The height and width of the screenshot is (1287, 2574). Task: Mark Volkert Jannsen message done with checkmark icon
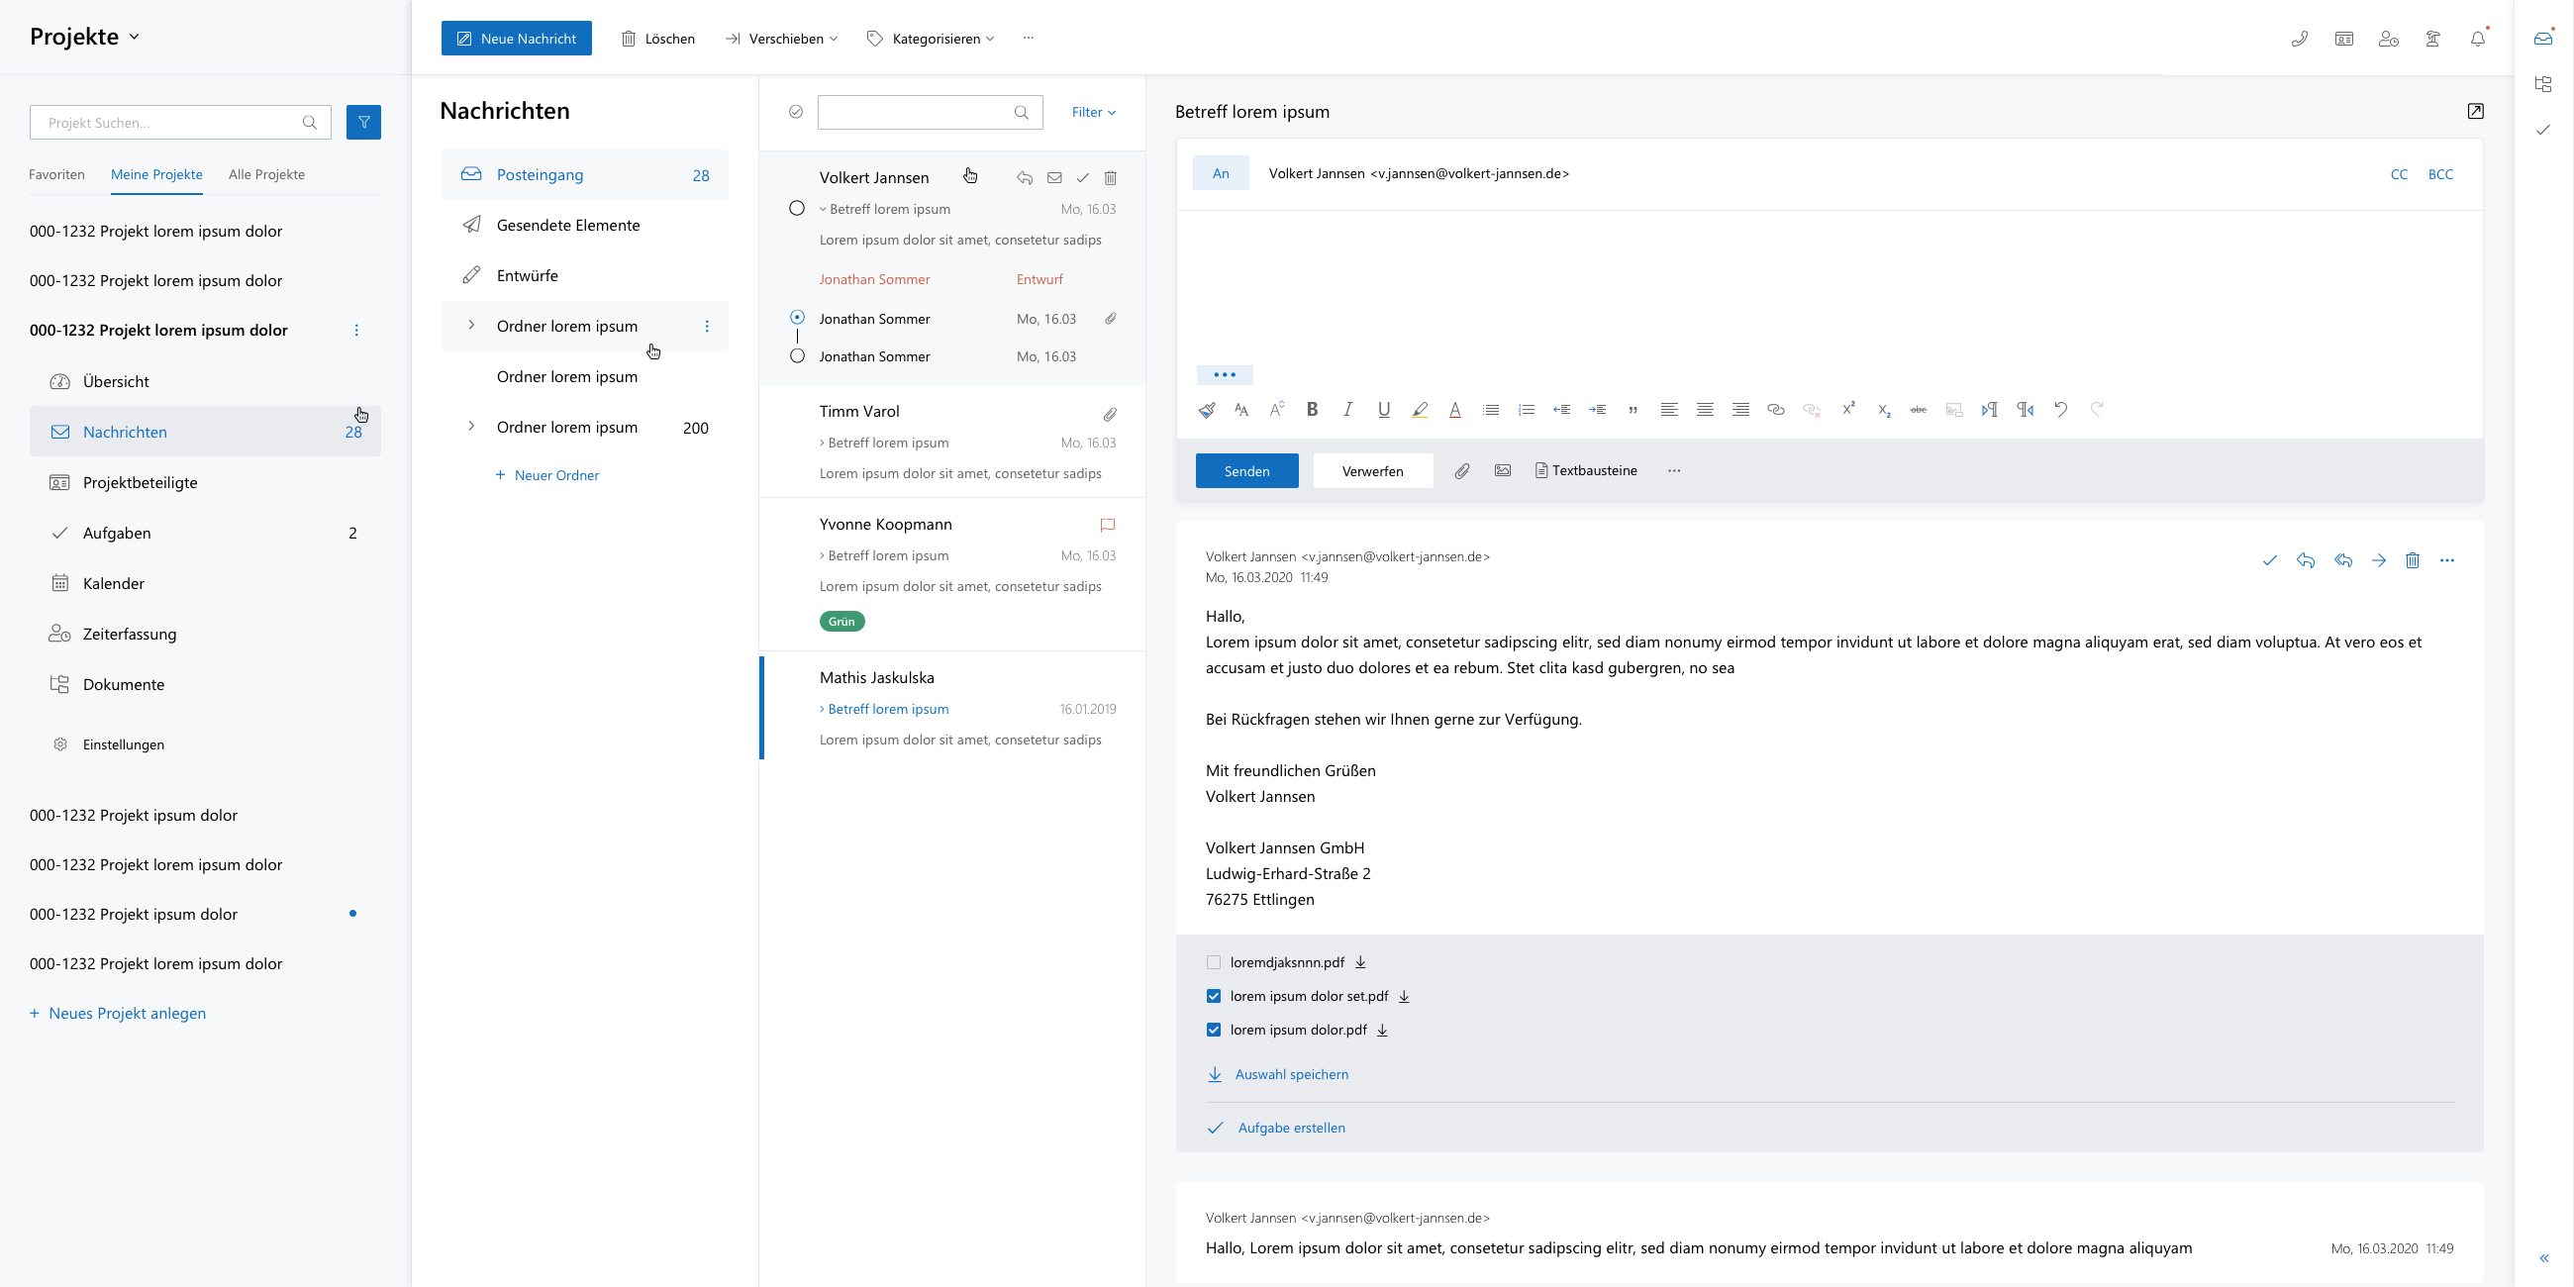[1082, 178]
